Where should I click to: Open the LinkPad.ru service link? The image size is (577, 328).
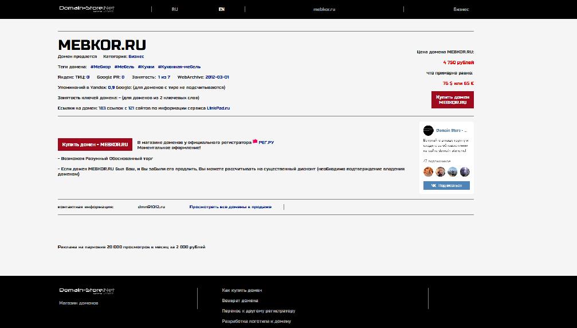point(218,108)
